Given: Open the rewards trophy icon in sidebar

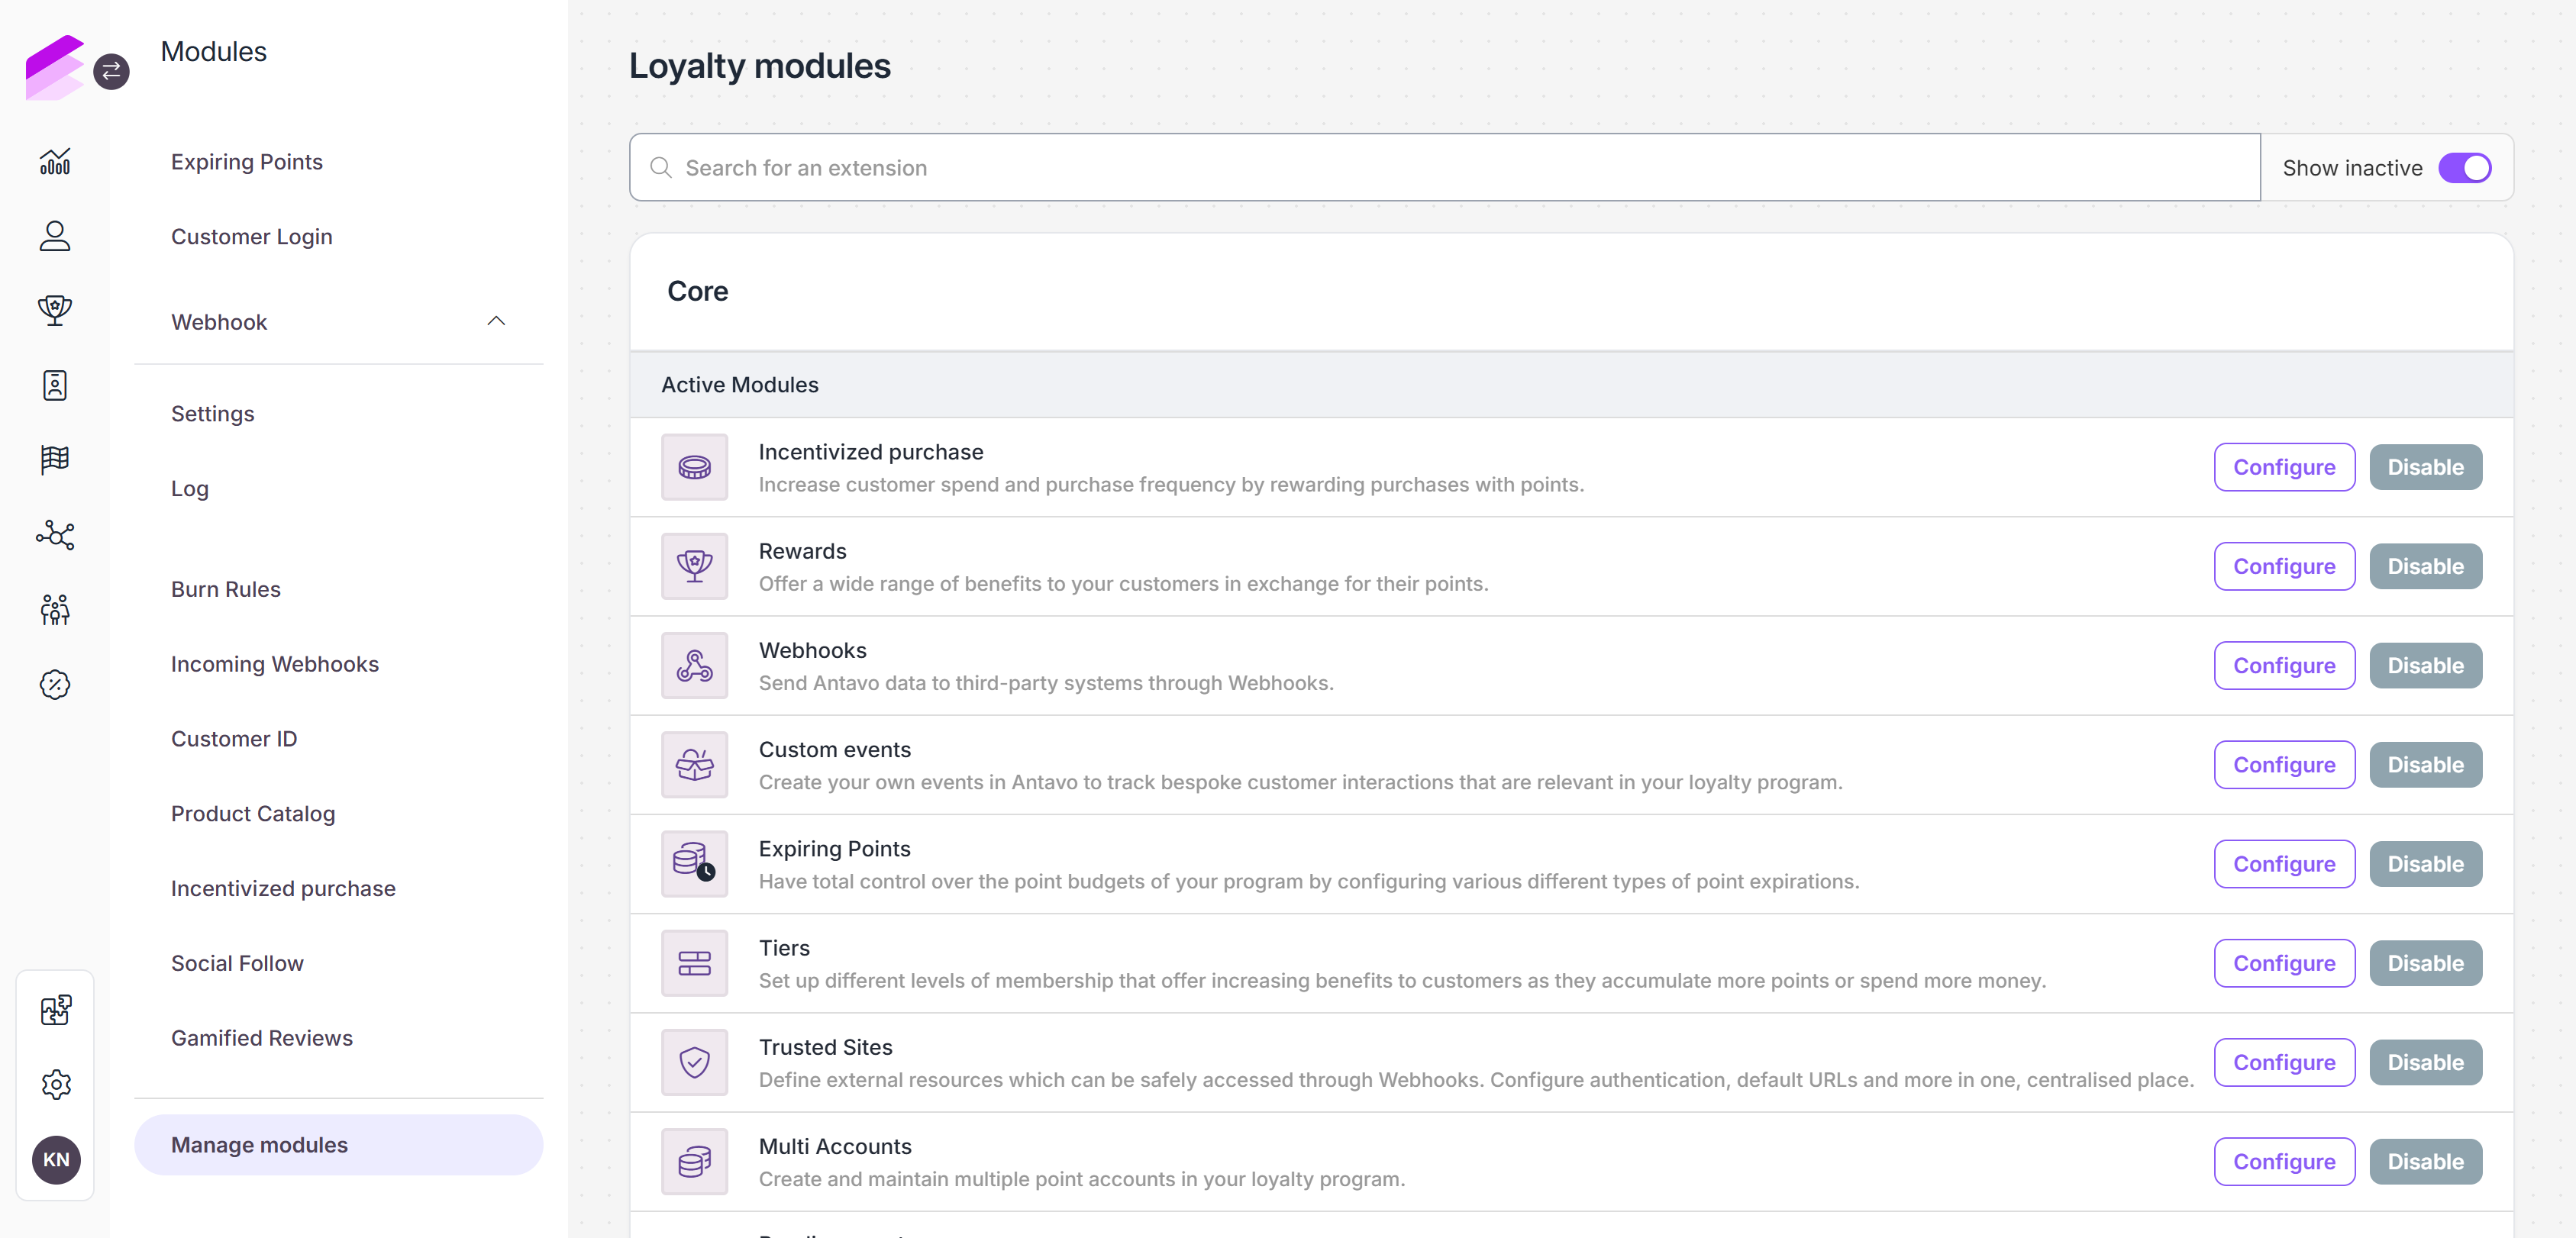Looking at the screenshot, I should [x=55, y=310].
